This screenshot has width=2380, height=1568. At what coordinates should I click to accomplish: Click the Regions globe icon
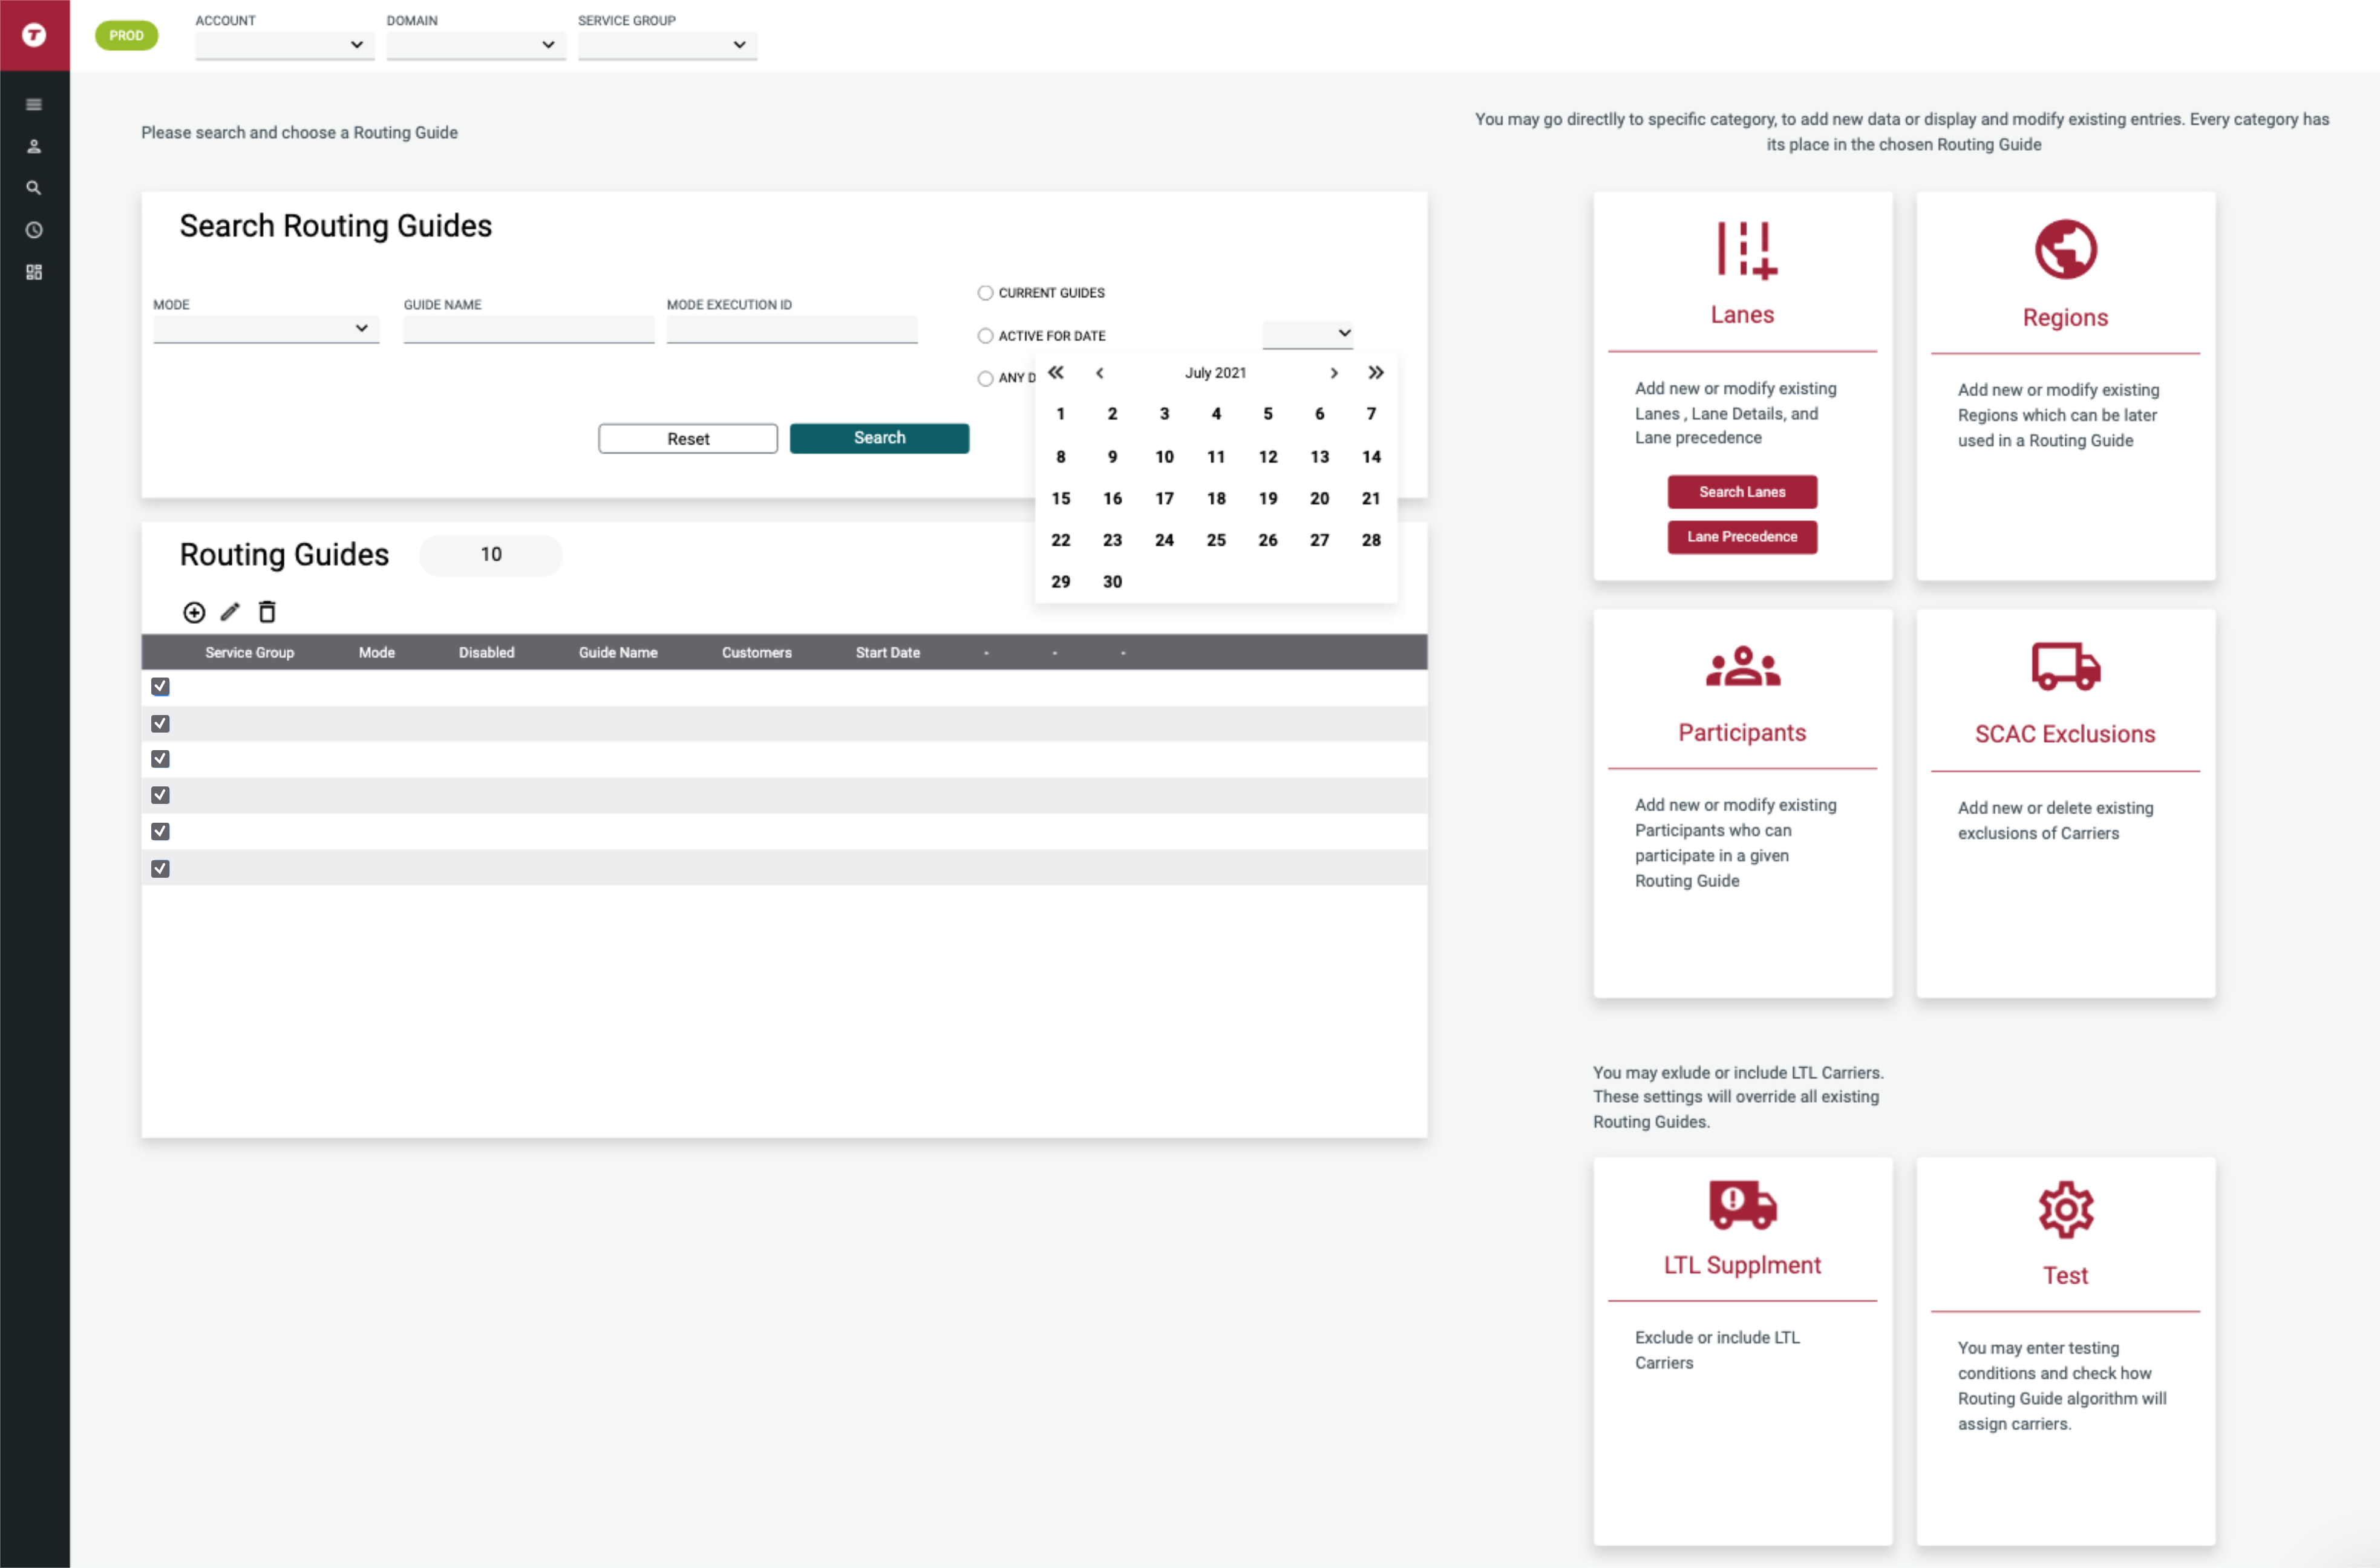pyautogui.click(x=2066, y=249)
